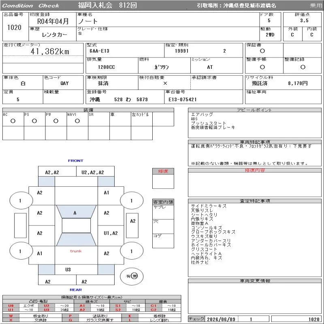This screenshot has width=324, height=324.
Task: Click the red 'trunk' label
Action: (76, 251)
